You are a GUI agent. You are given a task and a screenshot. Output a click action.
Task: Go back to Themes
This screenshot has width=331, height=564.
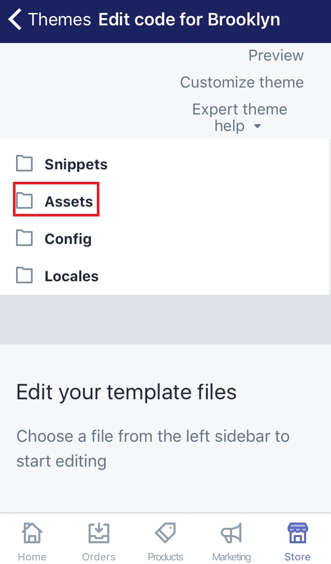click(x=60, y=20)
